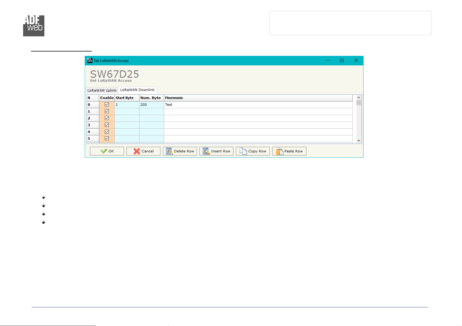Click the Copy Row button
The width and height of the screenshot is (462, 326).
[253, 151]
